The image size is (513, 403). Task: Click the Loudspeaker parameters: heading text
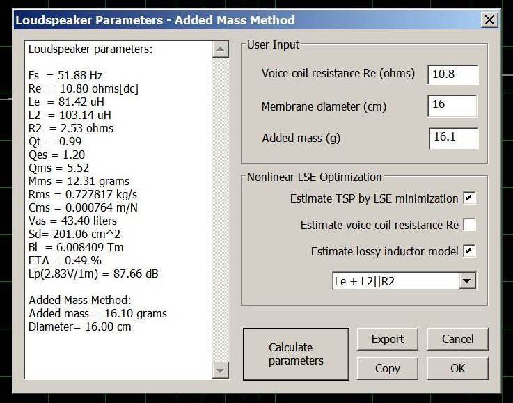pos(90,49)
